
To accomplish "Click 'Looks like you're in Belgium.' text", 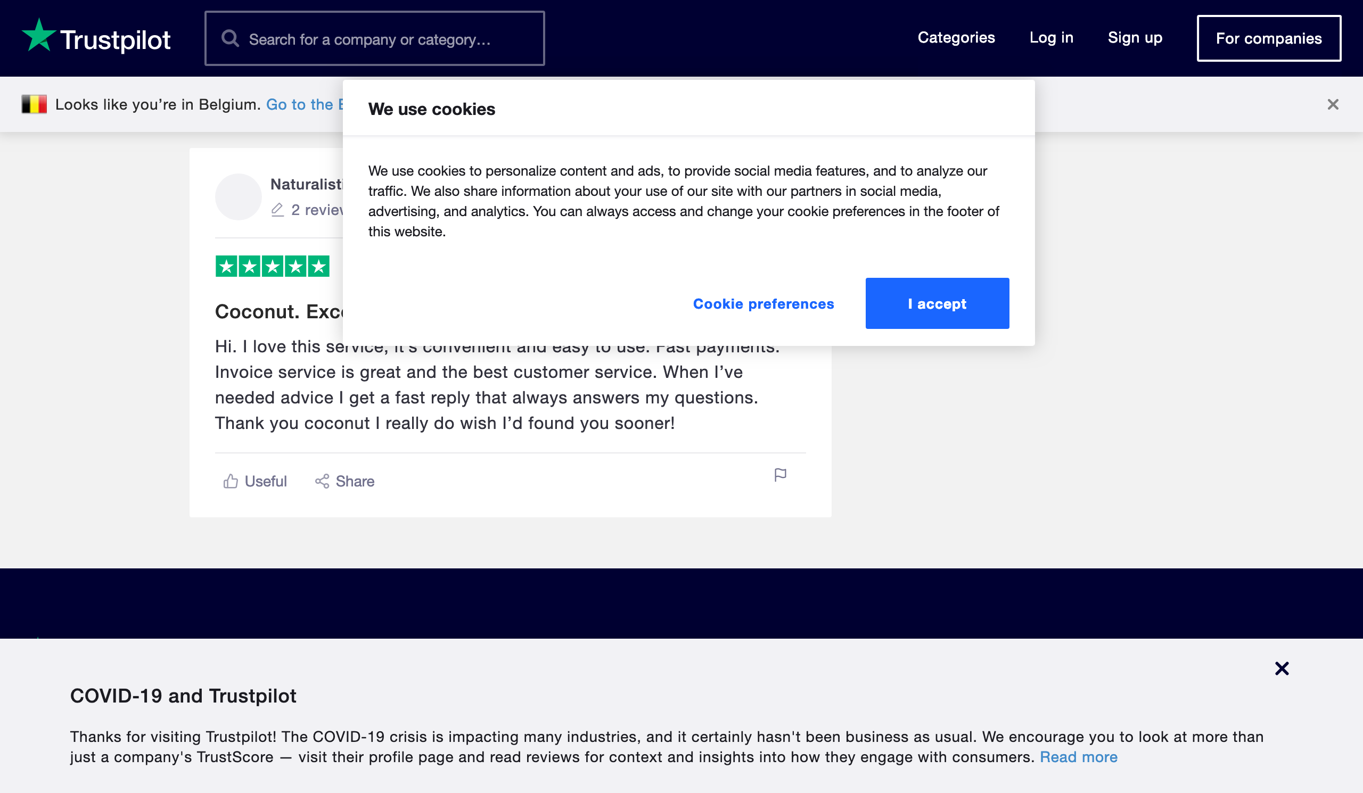I will click(x=158, y=104).
